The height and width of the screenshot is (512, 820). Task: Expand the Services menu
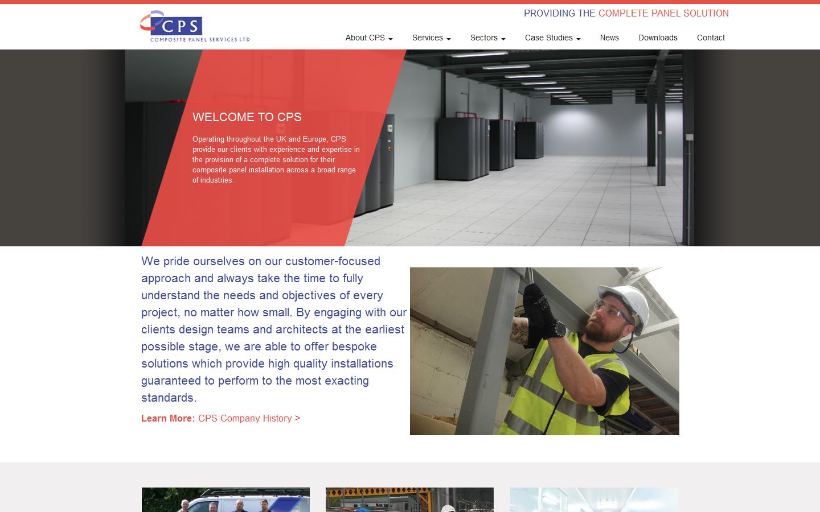pyautogui.click(x=428, y=38)
